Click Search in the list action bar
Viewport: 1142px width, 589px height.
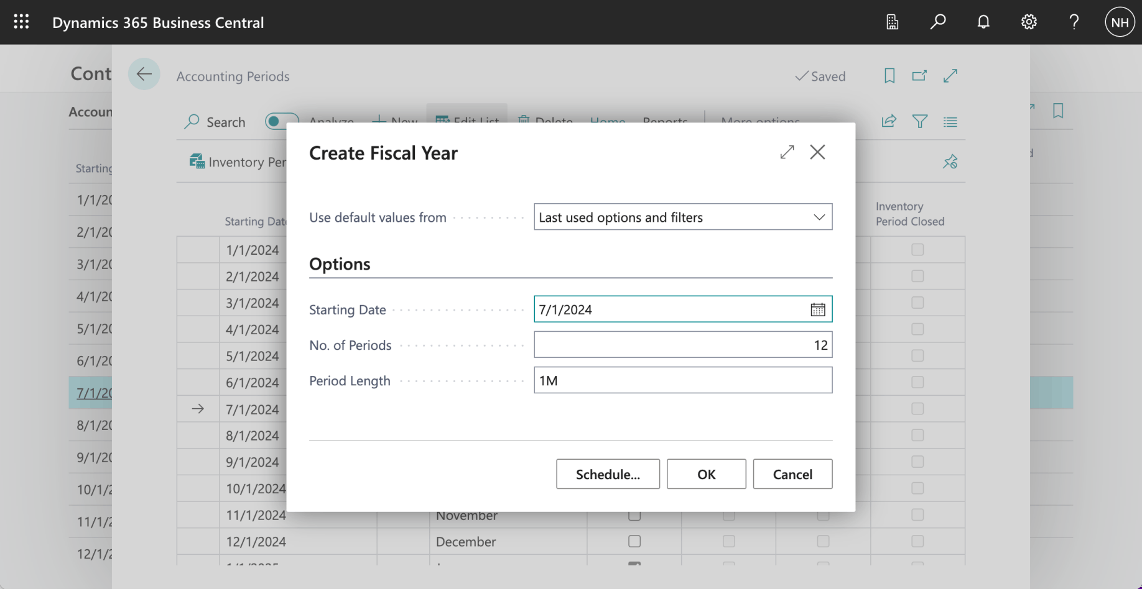(x=215, y=122)
